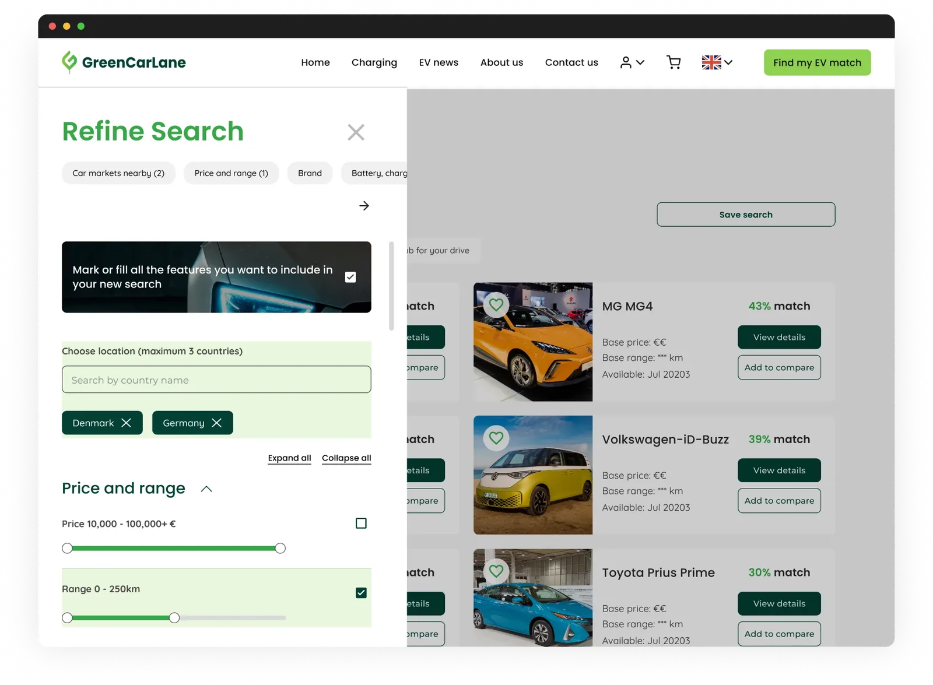View details for Toyota Prius Prime
The width and height of the screenshot is (933, 685).
[779, 603]
